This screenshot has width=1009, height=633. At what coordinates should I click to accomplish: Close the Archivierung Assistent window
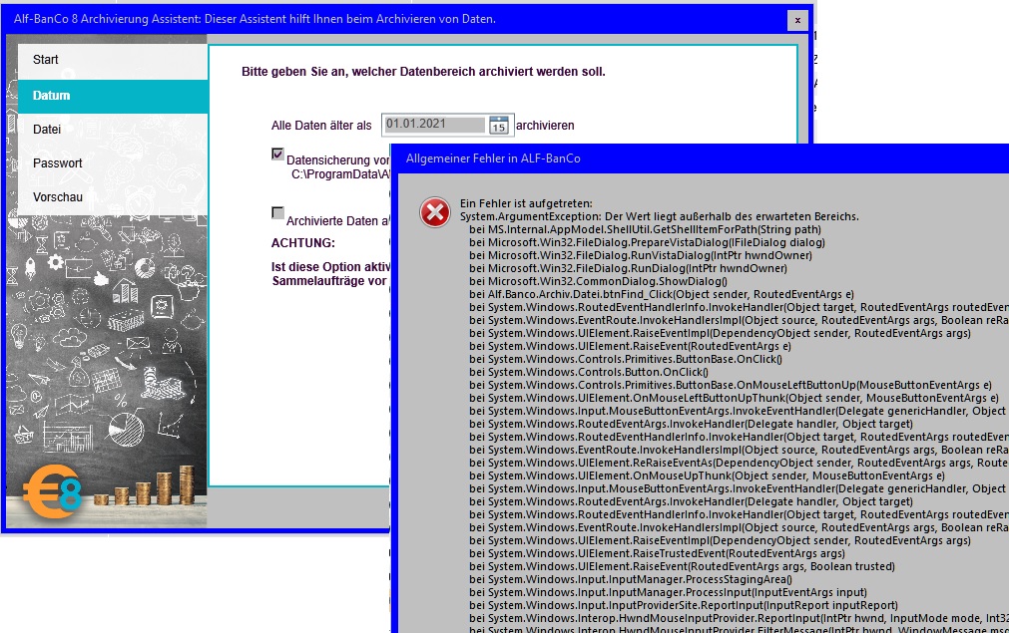tap(797, 20)
